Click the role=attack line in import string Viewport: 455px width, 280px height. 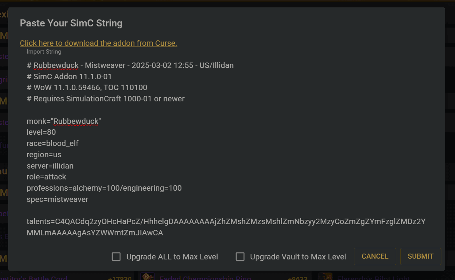(46, 177)
